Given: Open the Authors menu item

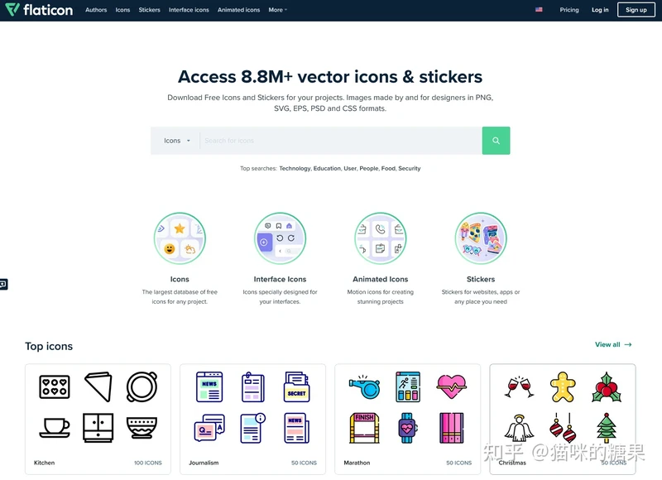Looking at the screenshot, I should click(96, 10).
